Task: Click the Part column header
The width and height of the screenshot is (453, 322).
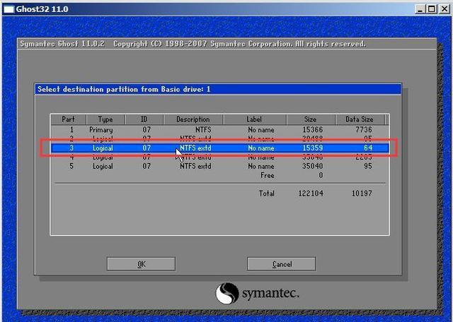Action: tap(68, 119)
